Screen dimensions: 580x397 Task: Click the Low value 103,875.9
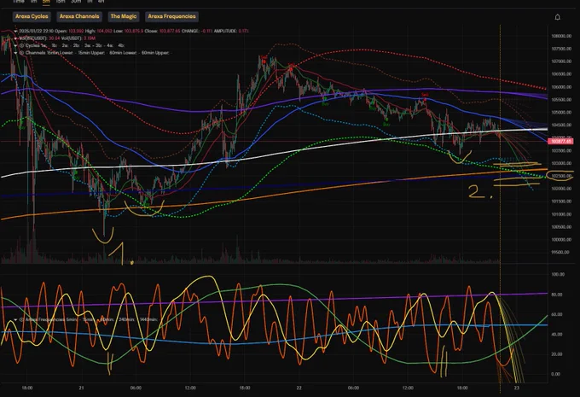[134, 31]
